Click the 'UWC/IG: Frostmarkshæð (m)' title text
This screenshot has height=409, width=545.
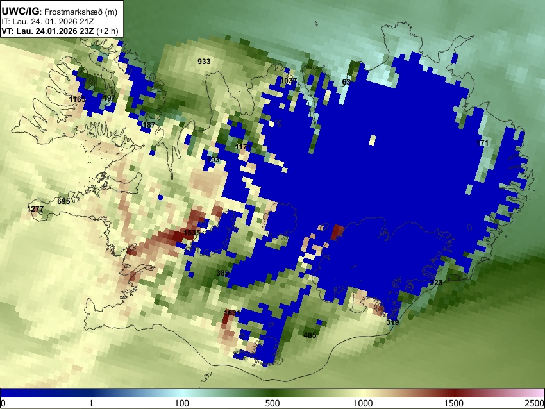pos(60,12)
